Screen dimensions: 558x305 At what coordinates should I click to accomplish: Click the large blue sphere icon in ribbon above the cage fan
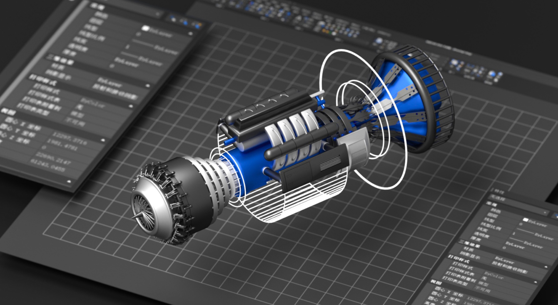tap(379, 40)
